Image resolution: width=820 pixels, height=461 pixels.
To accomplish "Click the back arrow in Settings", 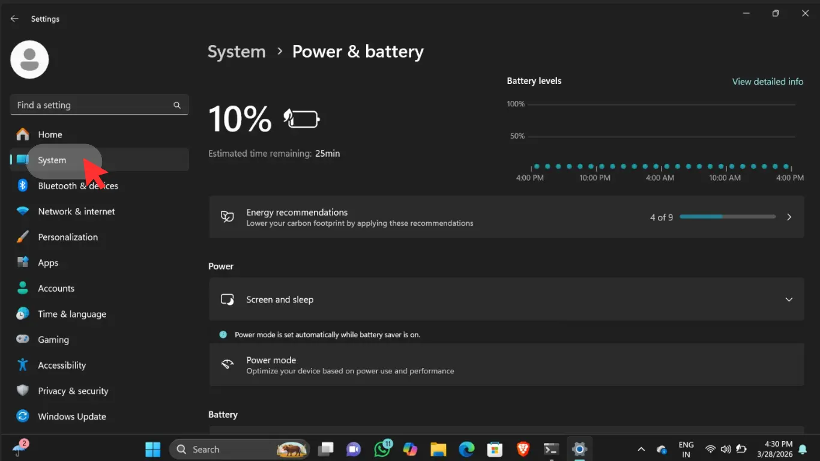I will 14,19.
